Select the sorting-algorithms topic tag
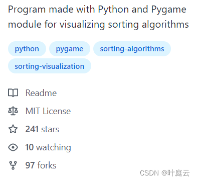The image size is (197, 181). (132, 49)
